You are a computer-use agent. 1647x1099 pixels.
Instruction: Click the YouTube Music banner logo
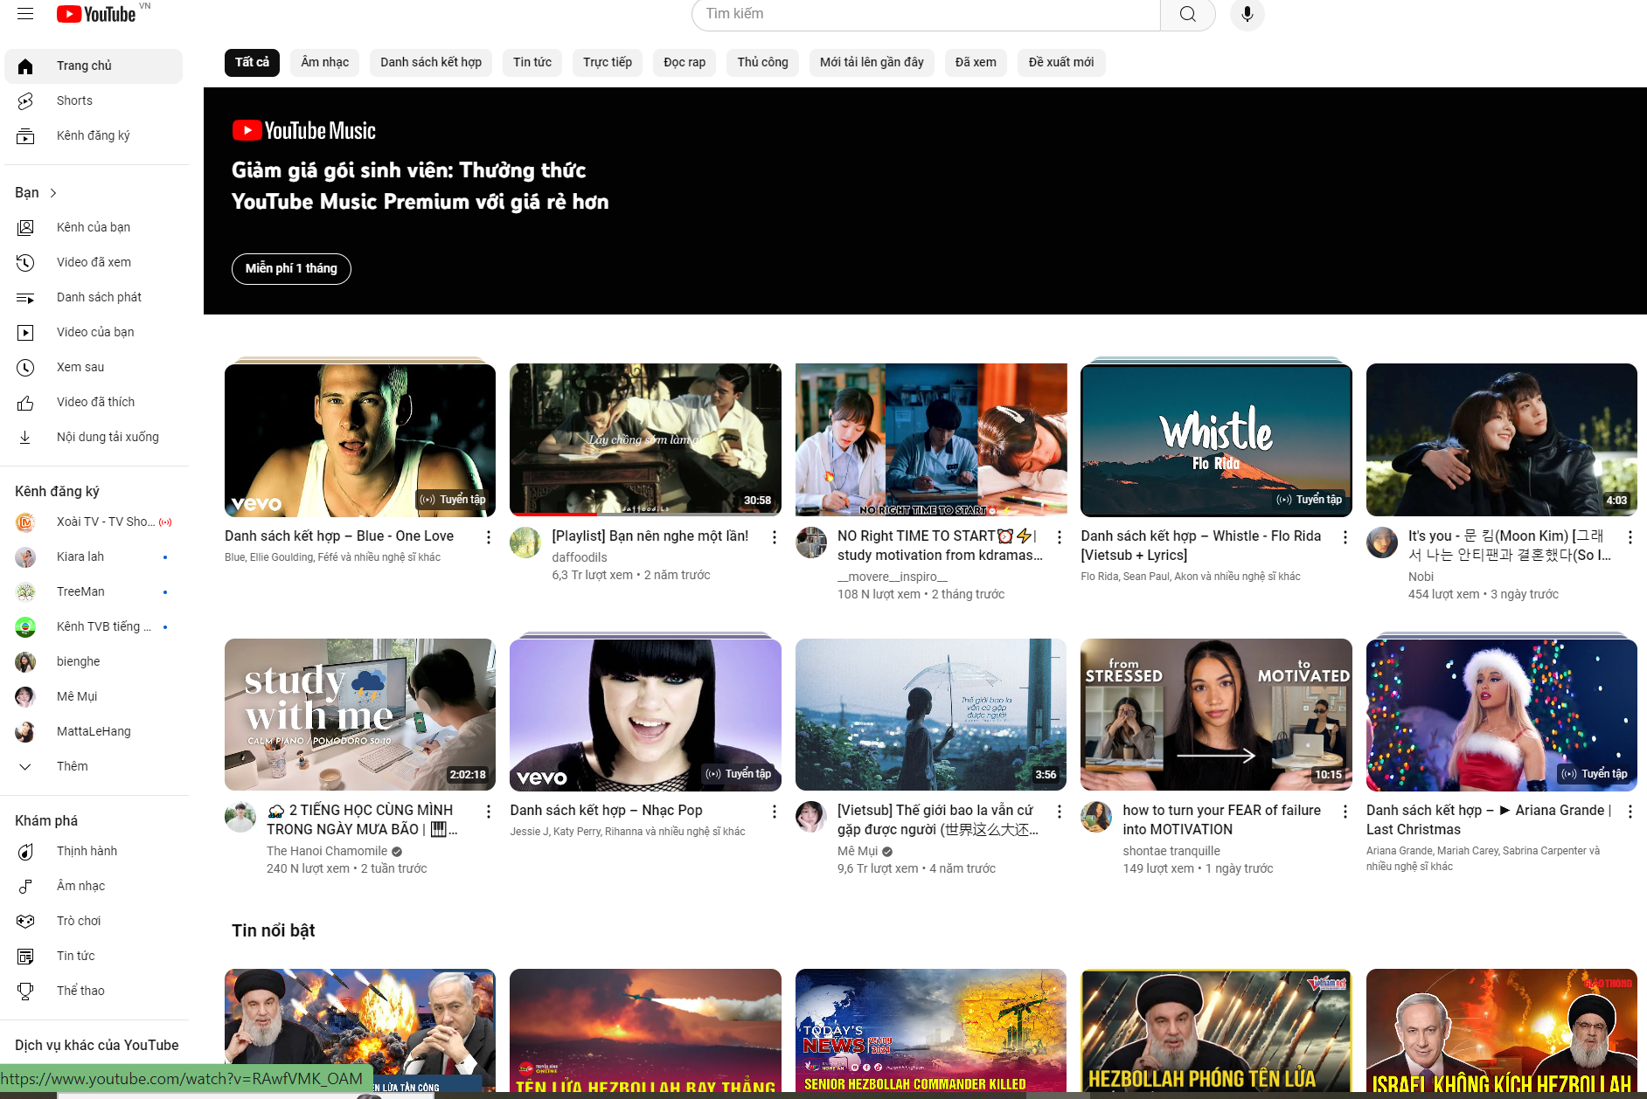point(304,131)
